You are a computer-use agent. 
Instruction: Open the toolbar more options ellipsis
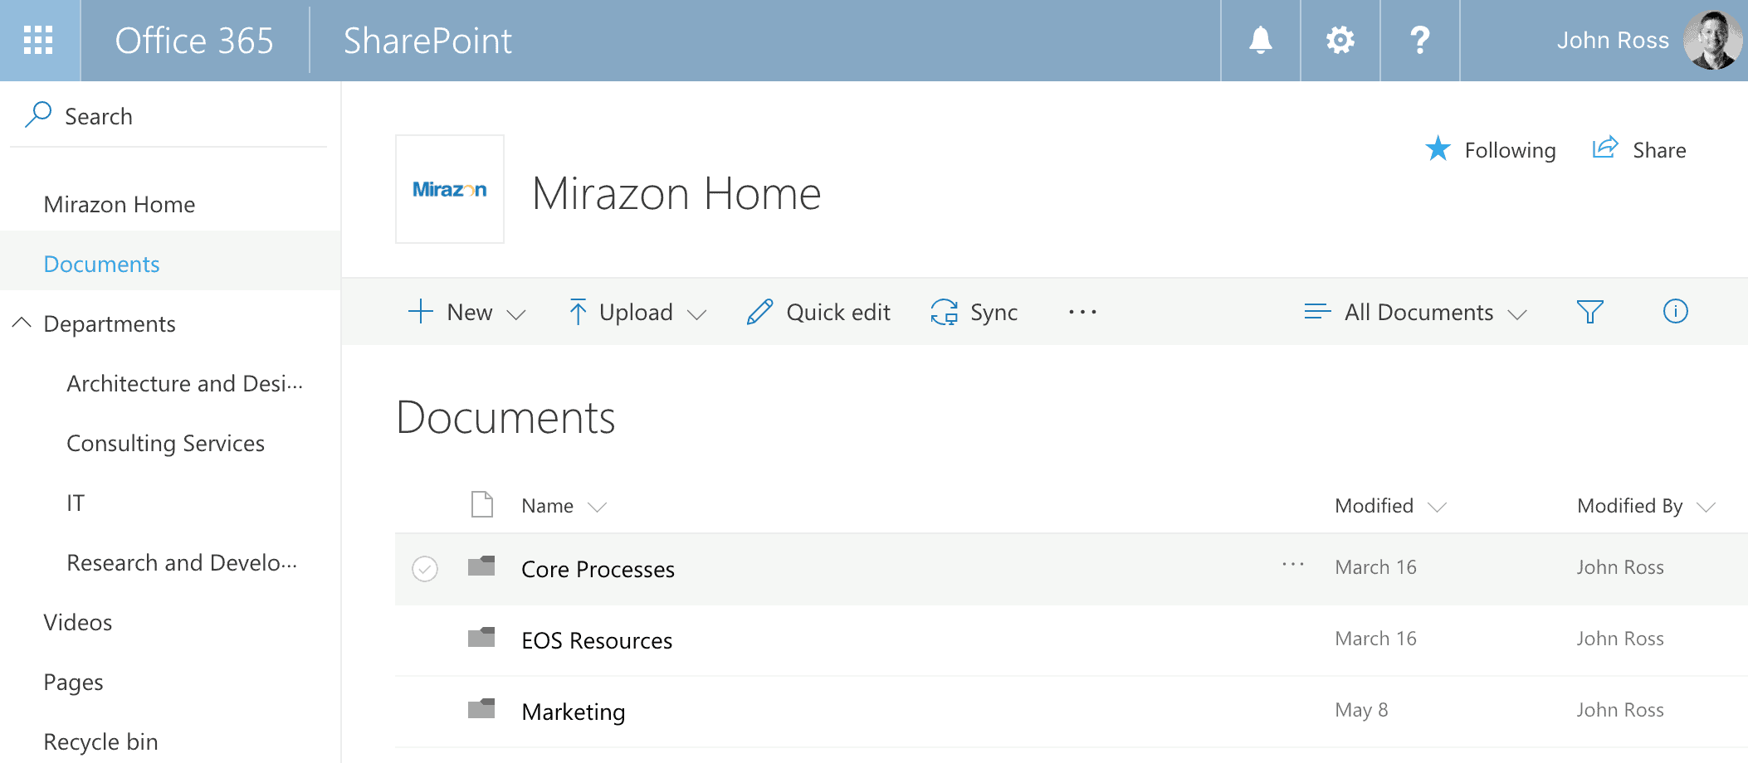[x=1082, y=312]
